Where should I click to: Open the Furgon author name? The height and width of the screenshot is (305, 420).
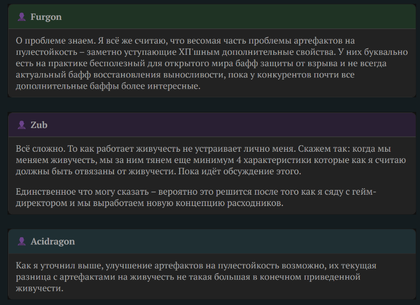pyautogui.click(x=46, y=17)
